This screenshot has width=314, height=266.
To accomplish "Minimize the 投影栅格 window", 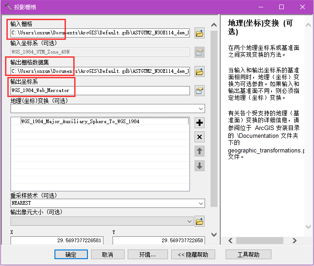I will coord(261,7).
